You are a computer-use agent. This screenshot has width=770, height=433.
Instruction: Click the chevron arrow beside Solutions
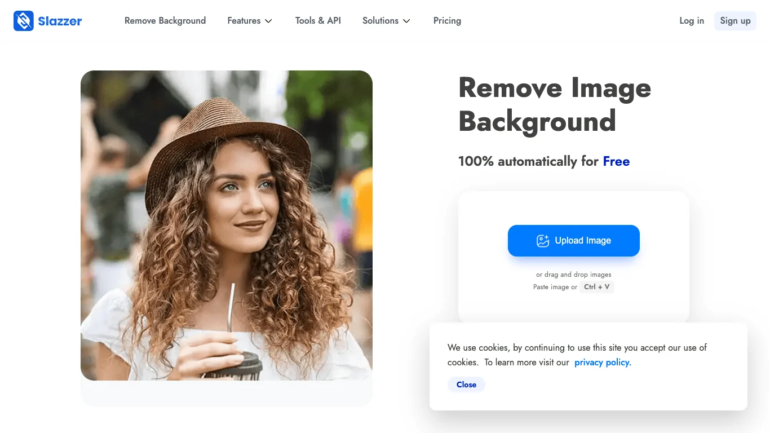coord(406,21)
